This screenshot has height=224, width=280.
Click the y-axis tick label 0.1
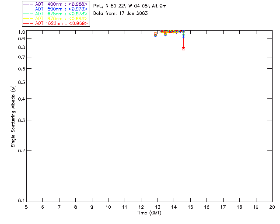point(21,201)
